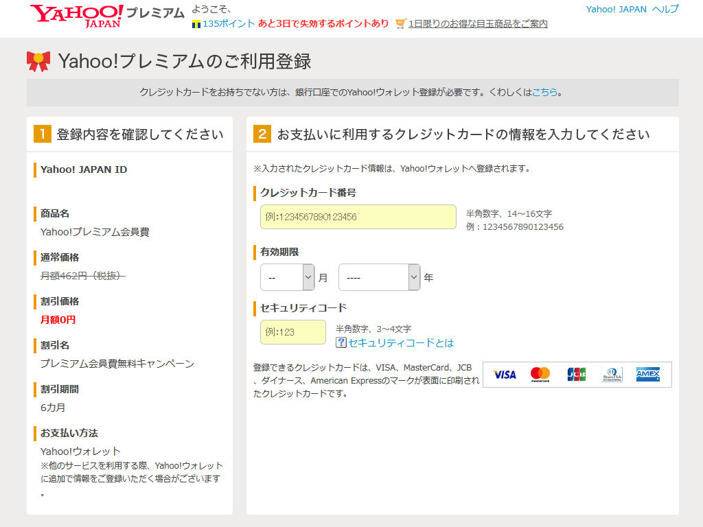
Task: Click the 月額0円 discount price
Action: (58, 320)
